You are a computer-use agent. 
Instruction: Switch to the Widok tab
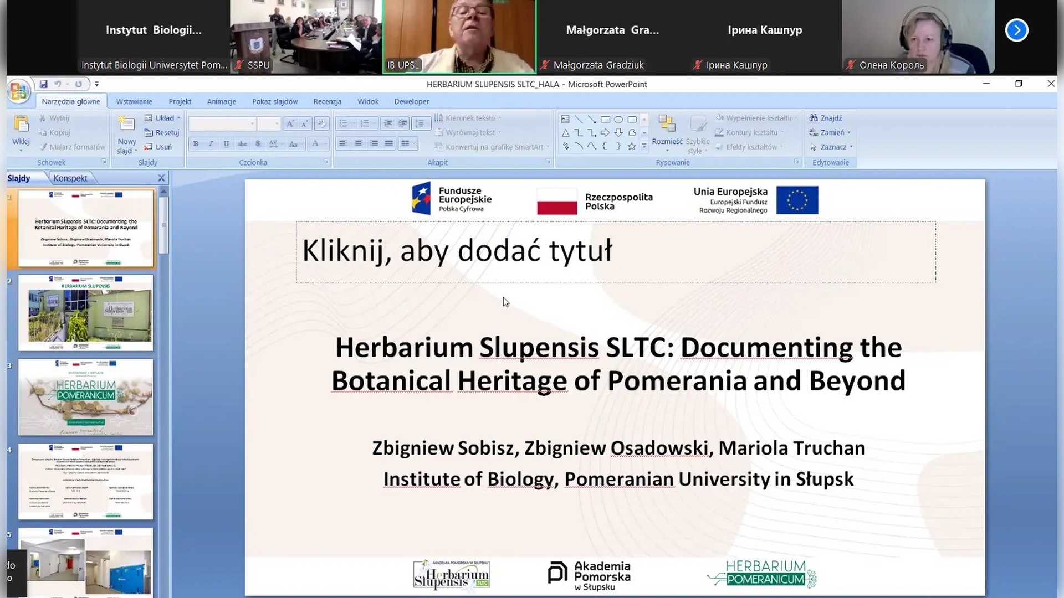(x=368, y=101)
